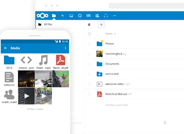
Task: Tap the black and white bridge photo
Action: (x=43, y=79)
